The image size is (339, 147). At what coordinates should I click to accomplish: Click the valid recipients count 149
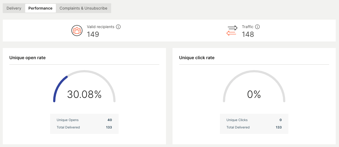coord(93,34)
